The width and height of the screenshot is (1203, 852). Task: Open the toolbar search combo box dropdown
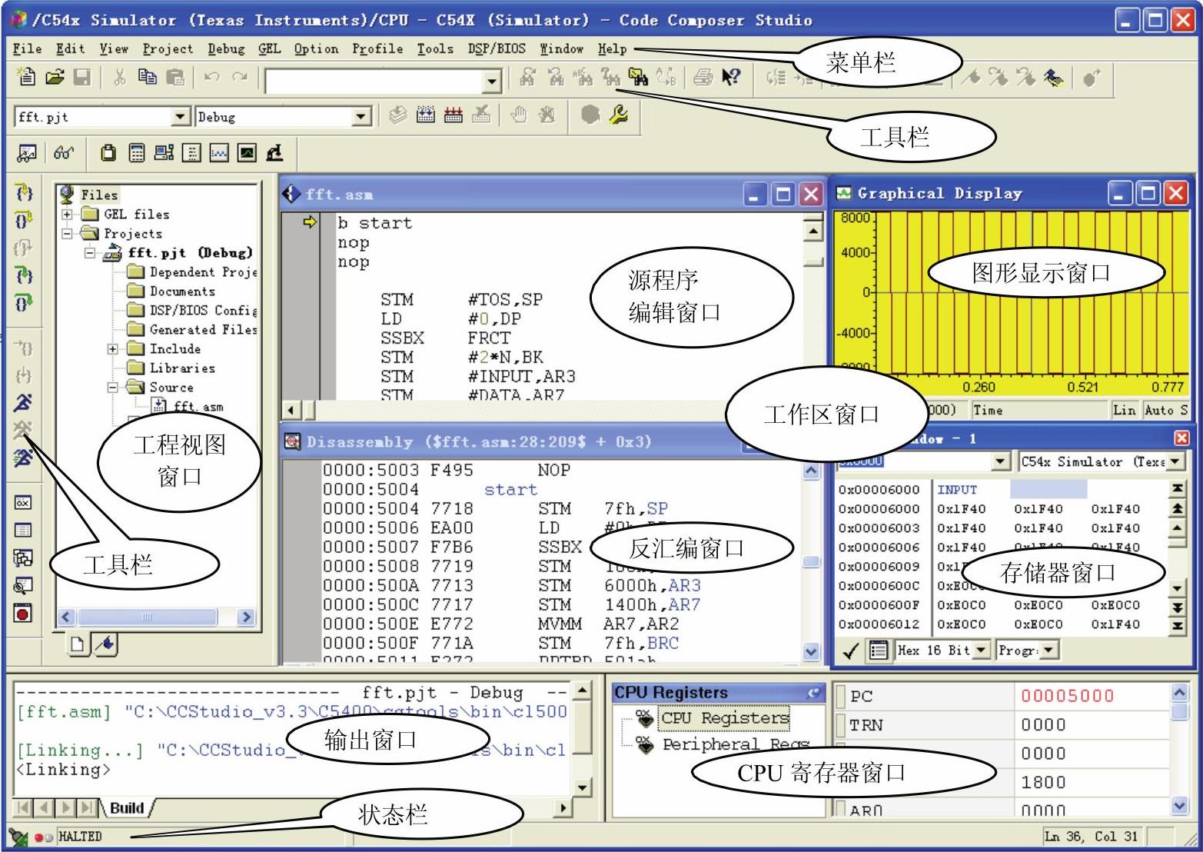point(492,81)
